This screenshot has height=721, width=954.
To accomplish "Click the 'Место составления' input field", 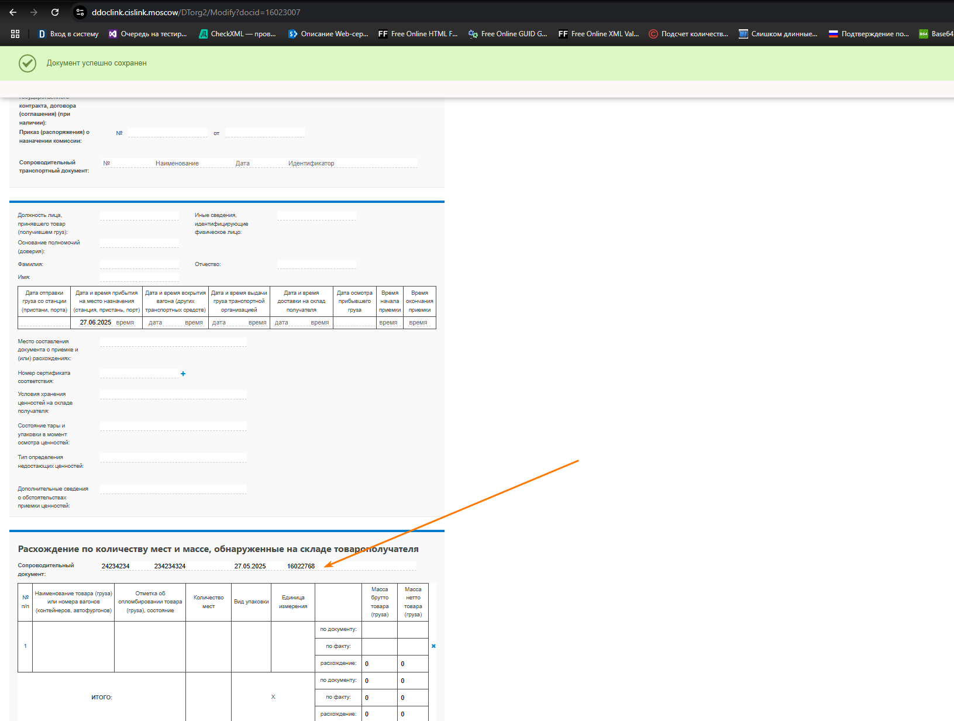I will 173,341.
